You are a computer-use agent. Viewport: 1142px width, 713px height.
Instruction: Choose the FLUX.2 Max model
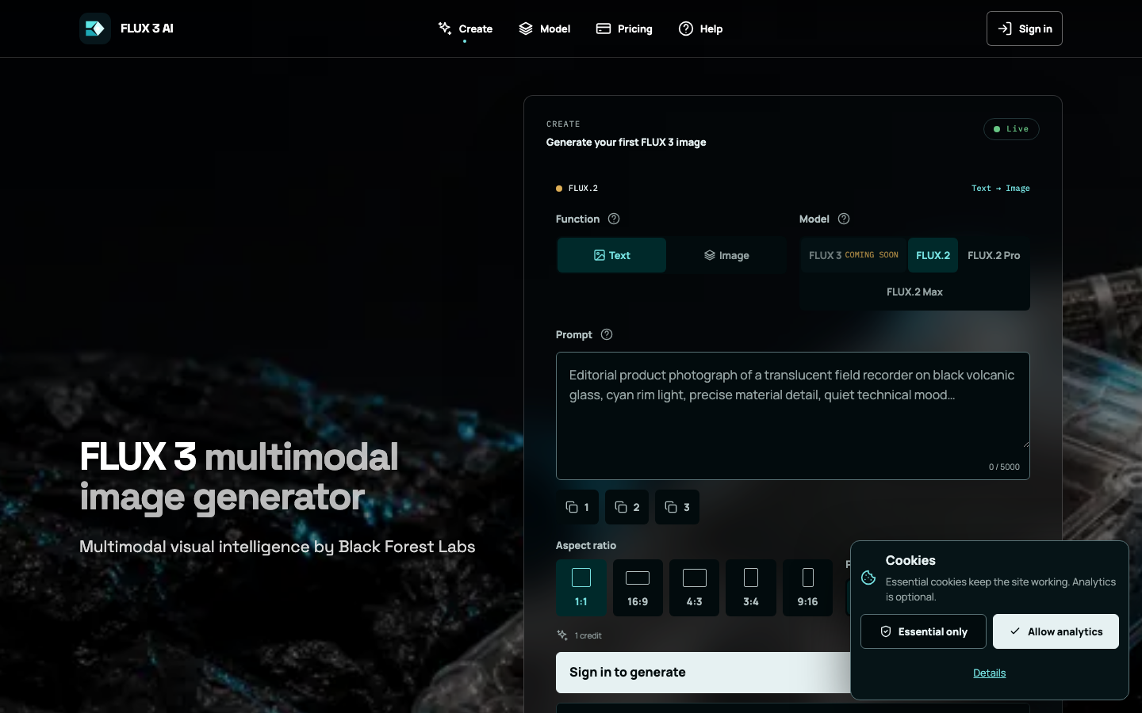(x=914, y=292)
